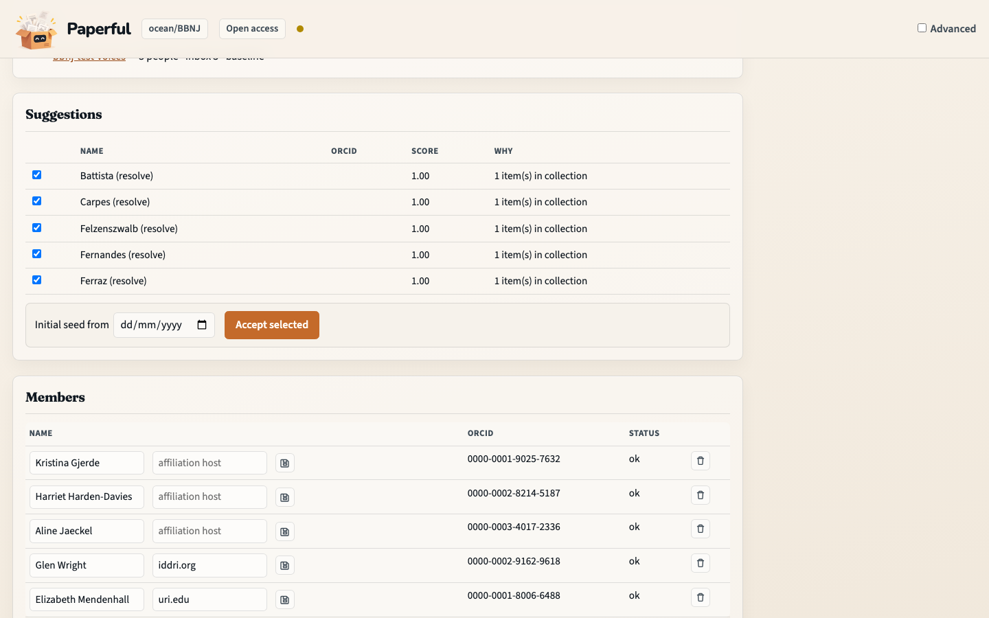Screen dimensions: 989x618
Task: Edit the Elizabeth Mendenhall name field
Action: [x=87, y=599]
